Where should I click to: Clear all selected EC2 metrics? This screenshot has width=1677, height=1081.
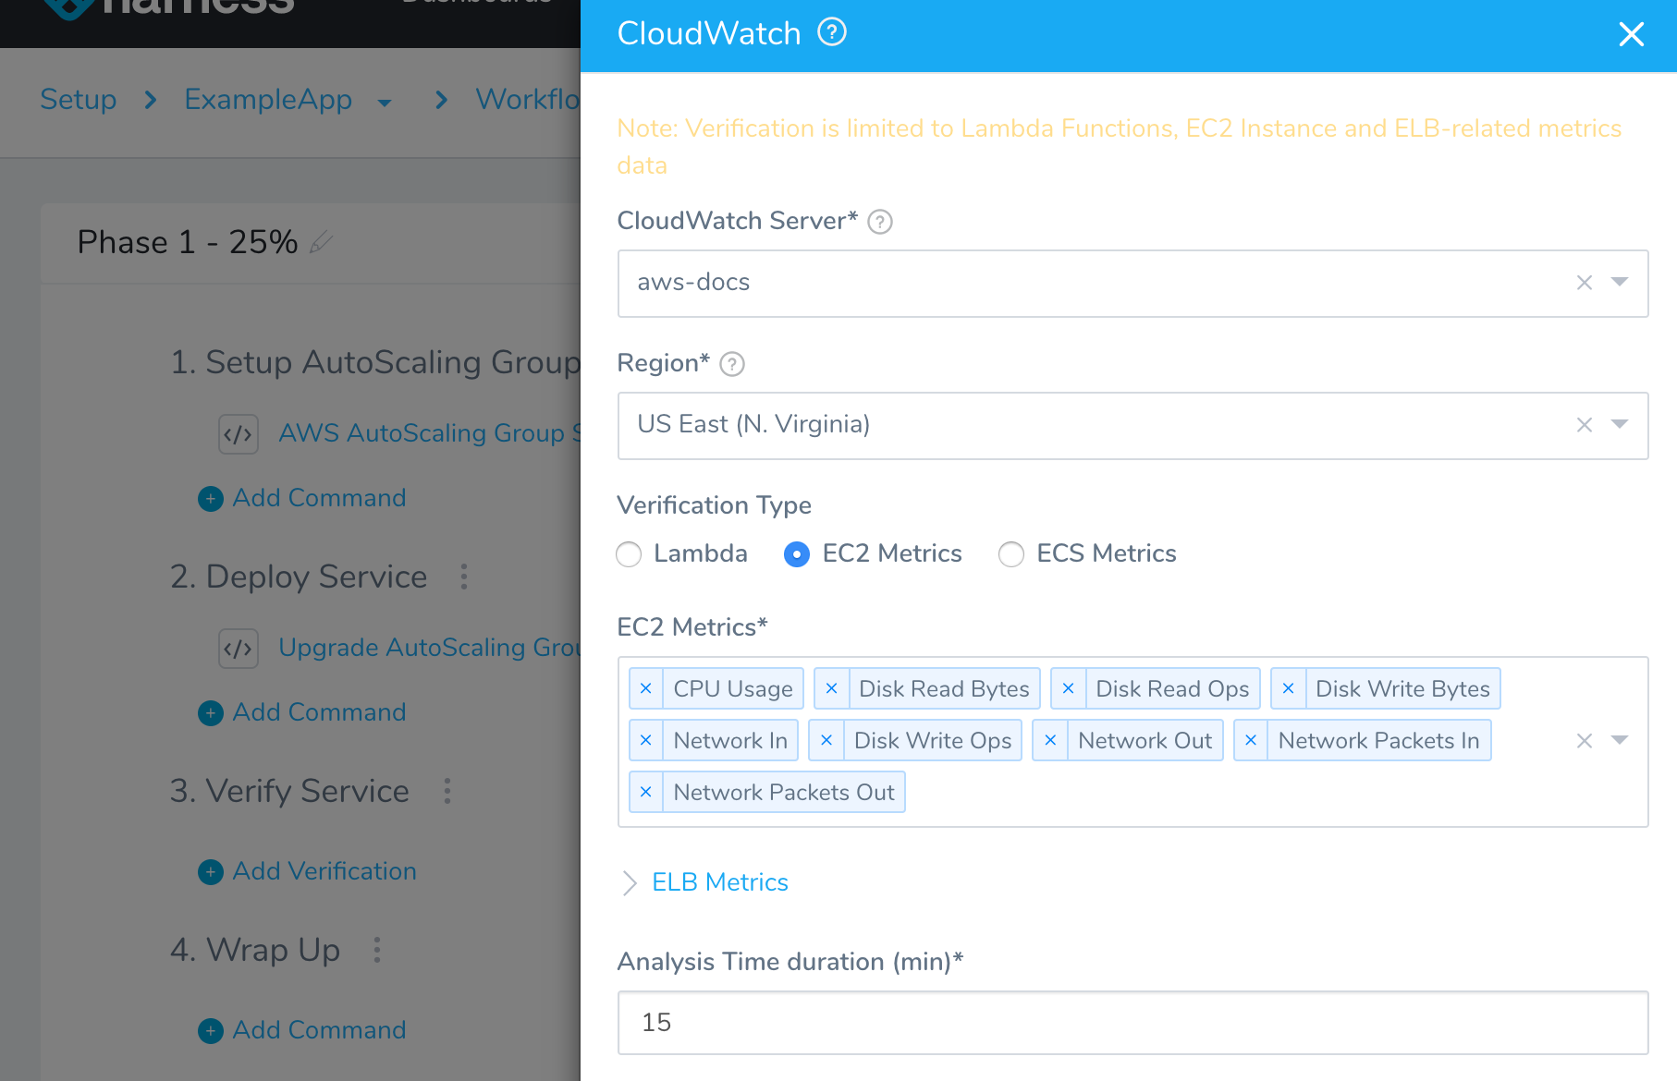tap(1585, 741)
